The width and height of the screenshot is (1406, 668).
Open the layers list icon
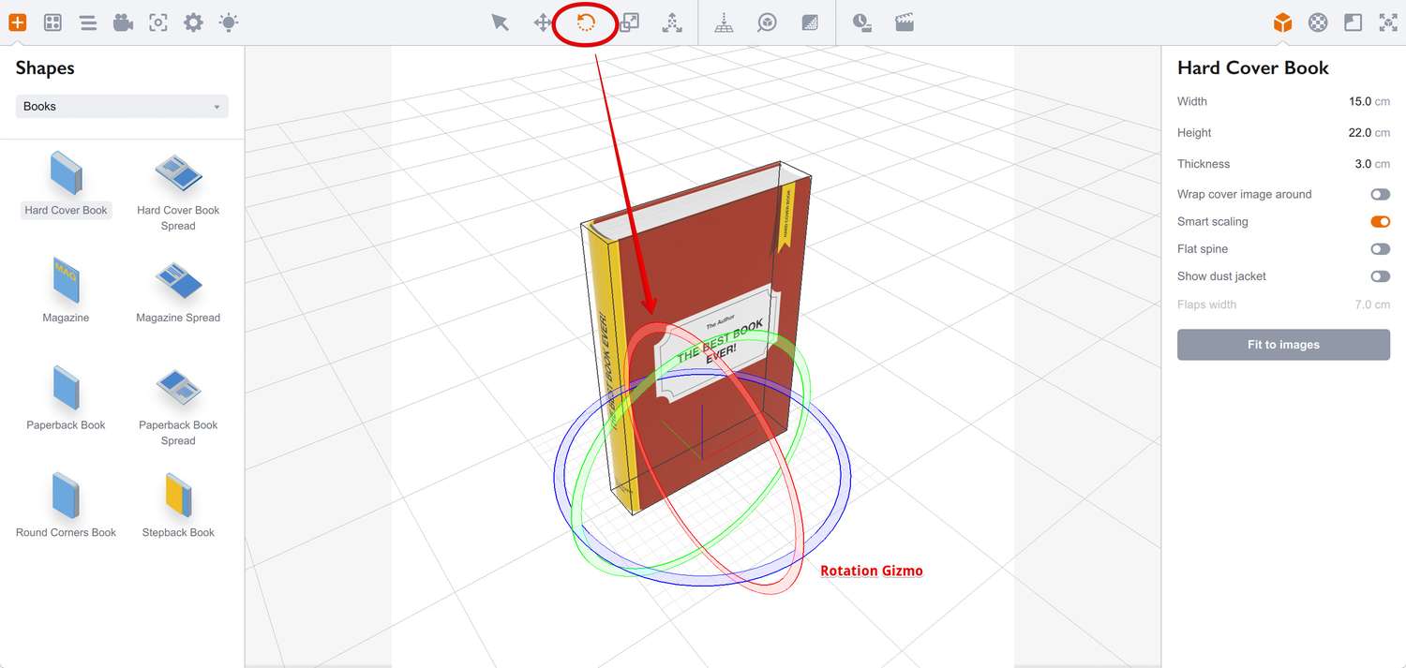point(88,22)
